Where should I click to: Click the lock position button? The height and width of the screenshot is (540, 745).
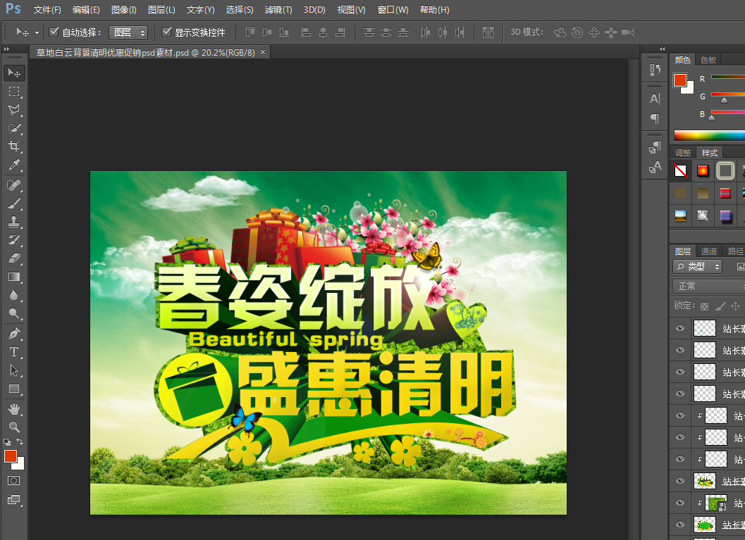click(736, 306)
